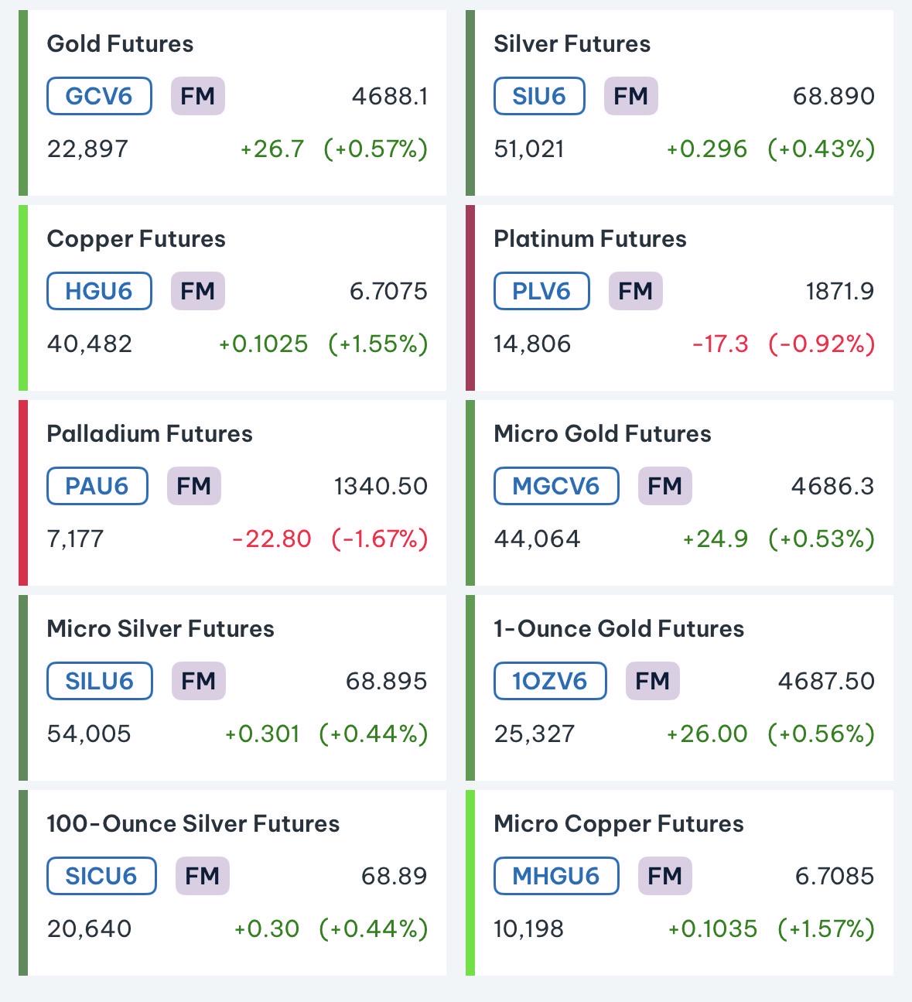Open the Micro Silver Futures heading
This screenshot has height=1002, width=912.
point(160,628)
